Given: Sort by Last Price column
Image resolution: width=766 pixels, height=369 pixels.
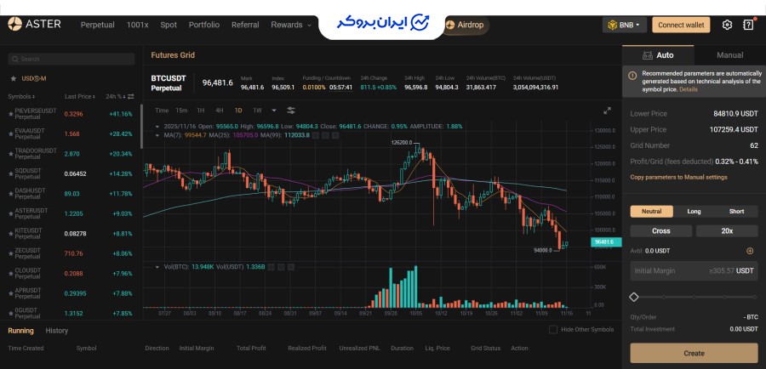Looking at the screenshot, I should tap(80, 97).
